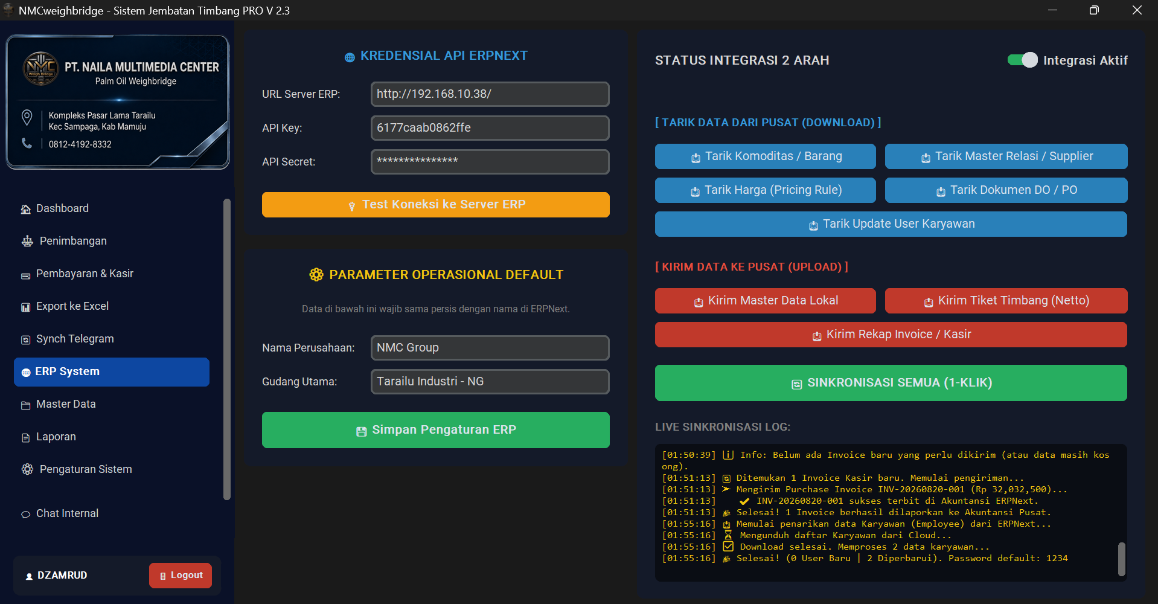Open Synch Telegram section
The height and width of the screenshot is (604, 1158).
112,339
